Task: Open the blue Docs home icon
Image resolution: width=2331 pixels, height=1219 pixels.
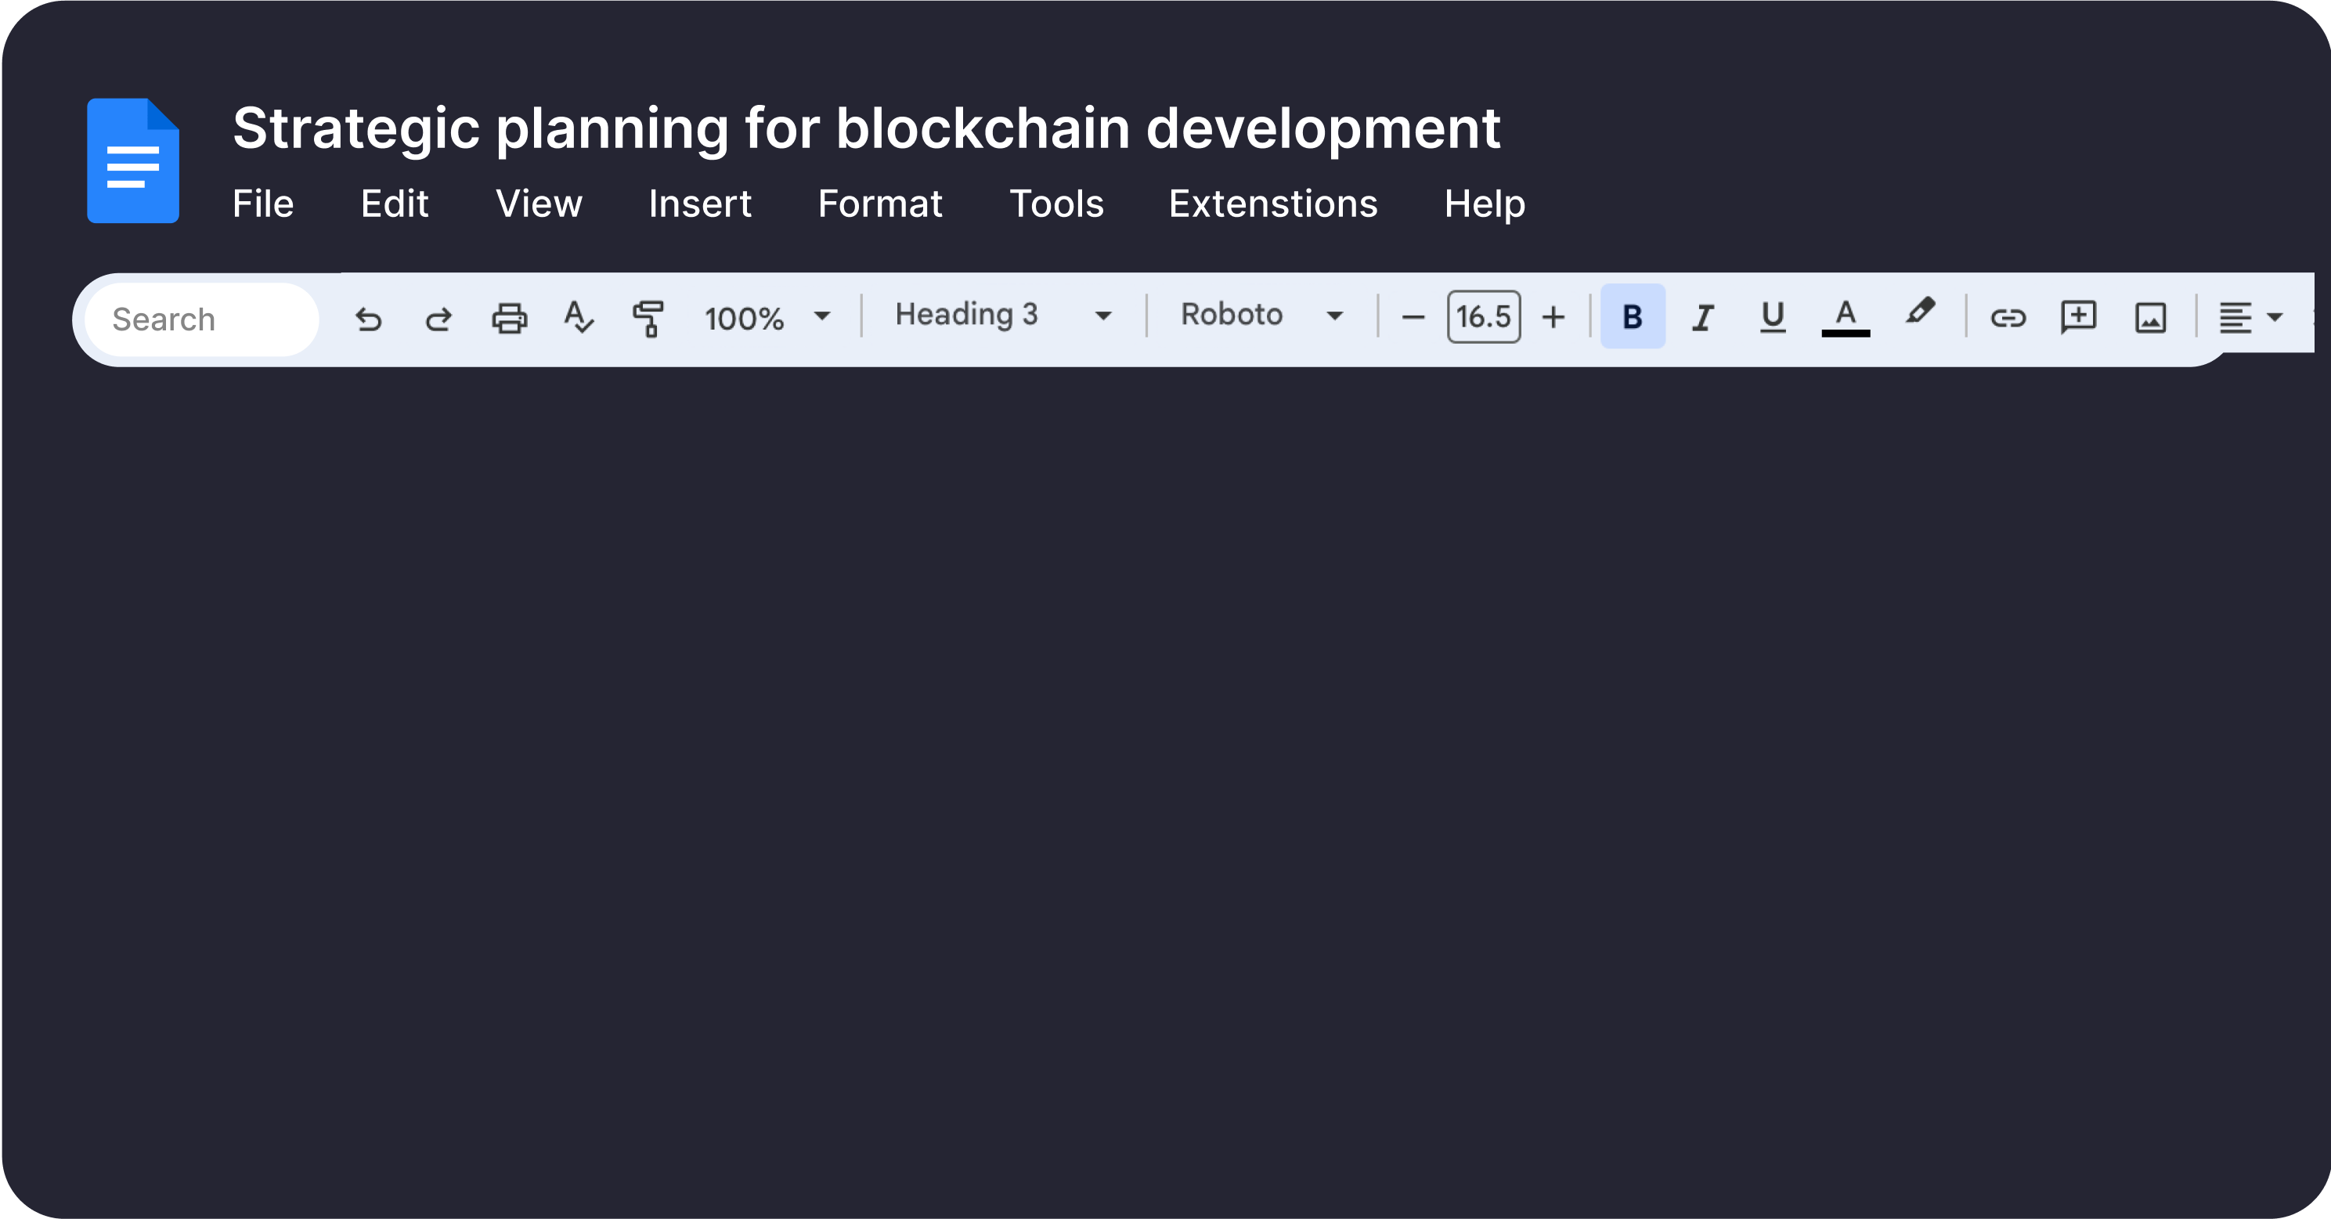Action: point(133,161)
